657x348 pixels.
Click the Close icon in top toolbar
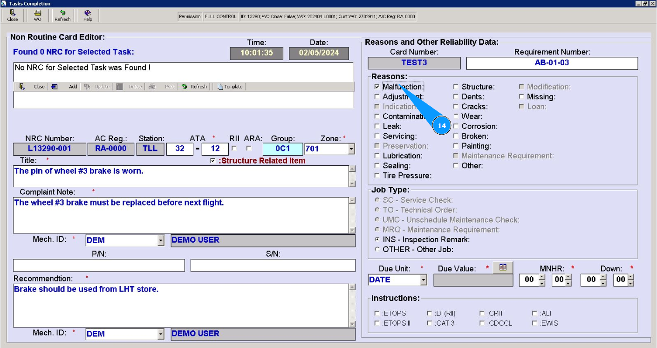(x=13, y=15)
